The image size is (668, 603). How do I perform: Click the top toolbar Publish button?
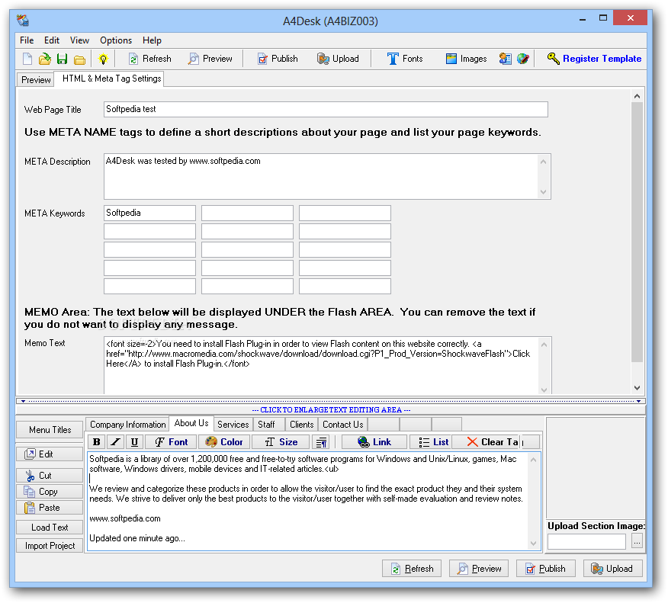click(278, 59)
